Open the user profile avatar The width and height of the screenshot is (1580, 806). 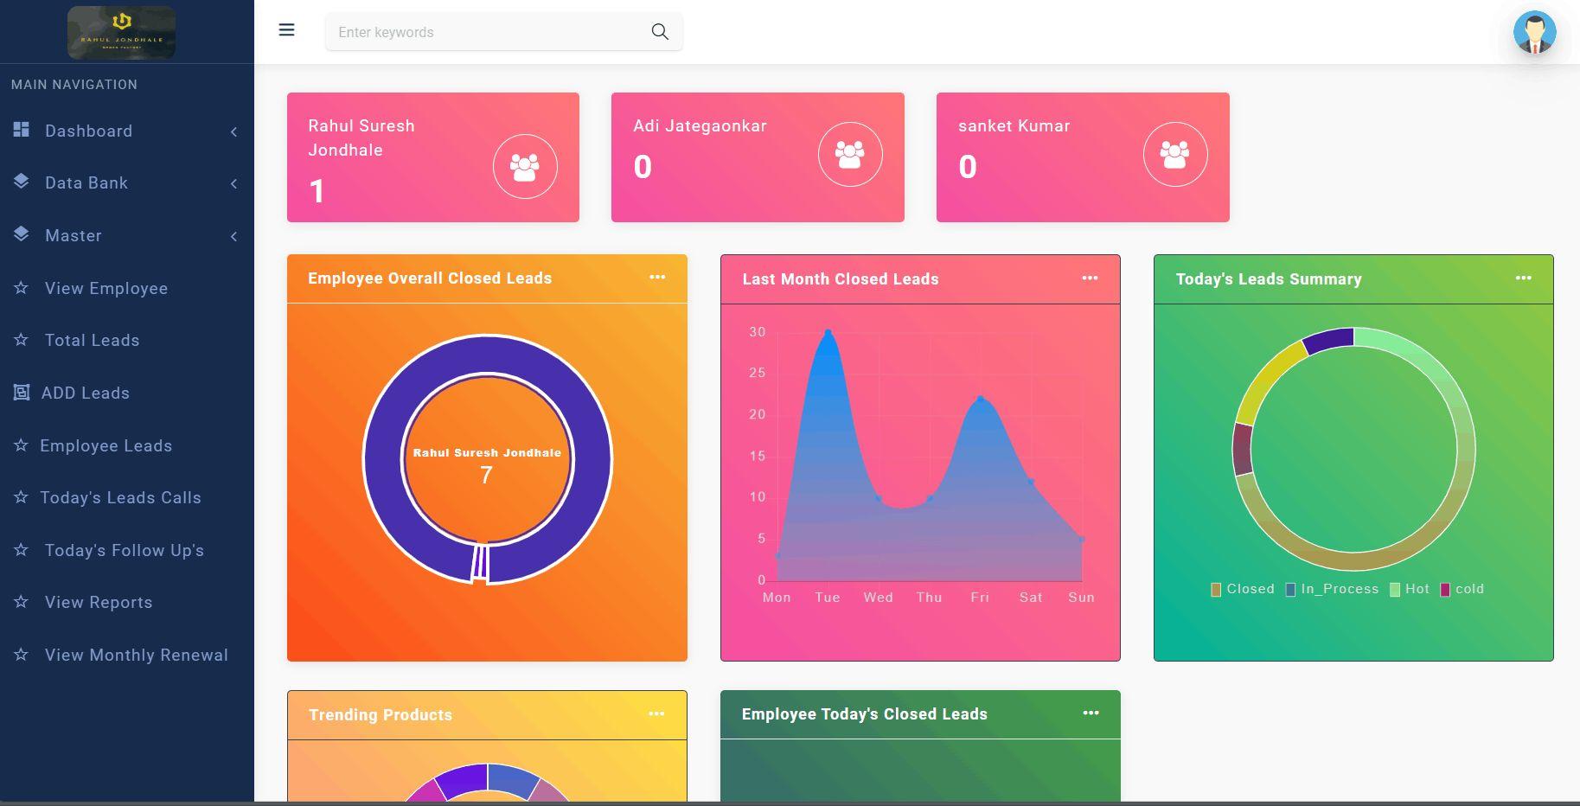pyautogui.click(x=1534, y=33)
